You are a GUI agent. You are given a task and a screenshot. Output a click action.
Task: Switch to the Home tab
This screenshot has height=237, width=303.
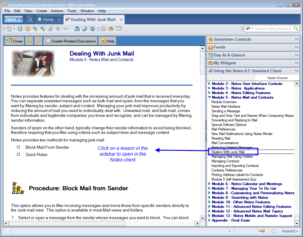coord(48,19)
